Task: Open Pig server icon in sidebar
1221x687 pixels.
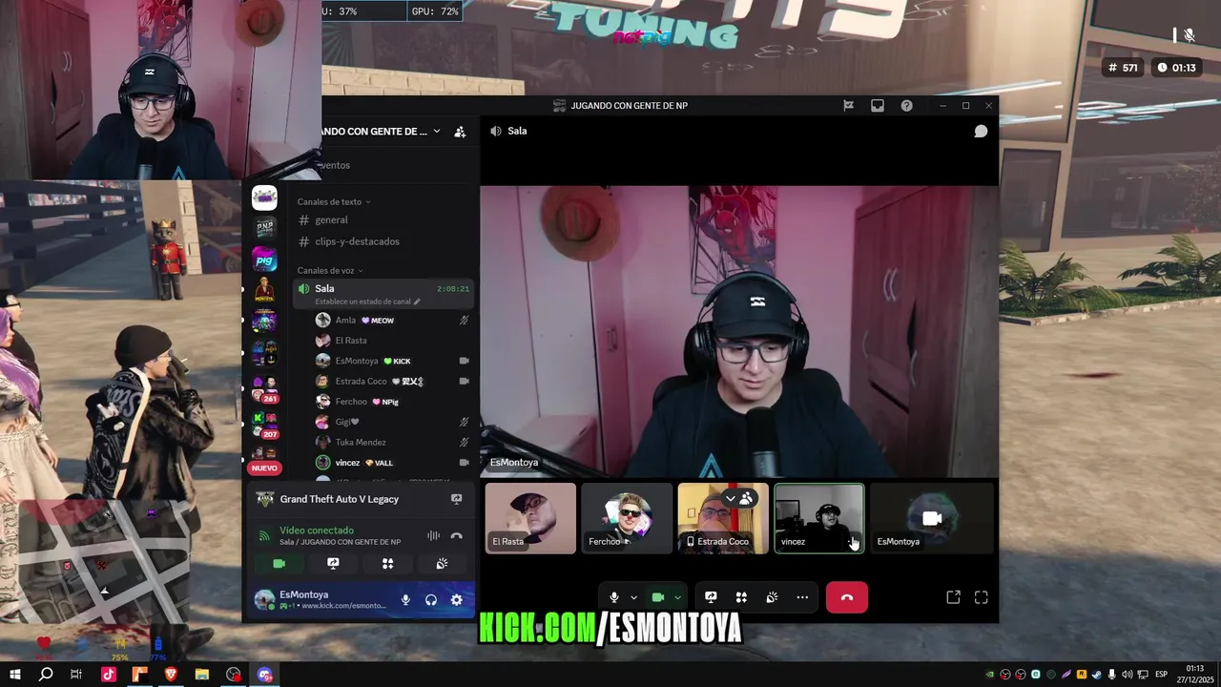Action: pos(264,260)
